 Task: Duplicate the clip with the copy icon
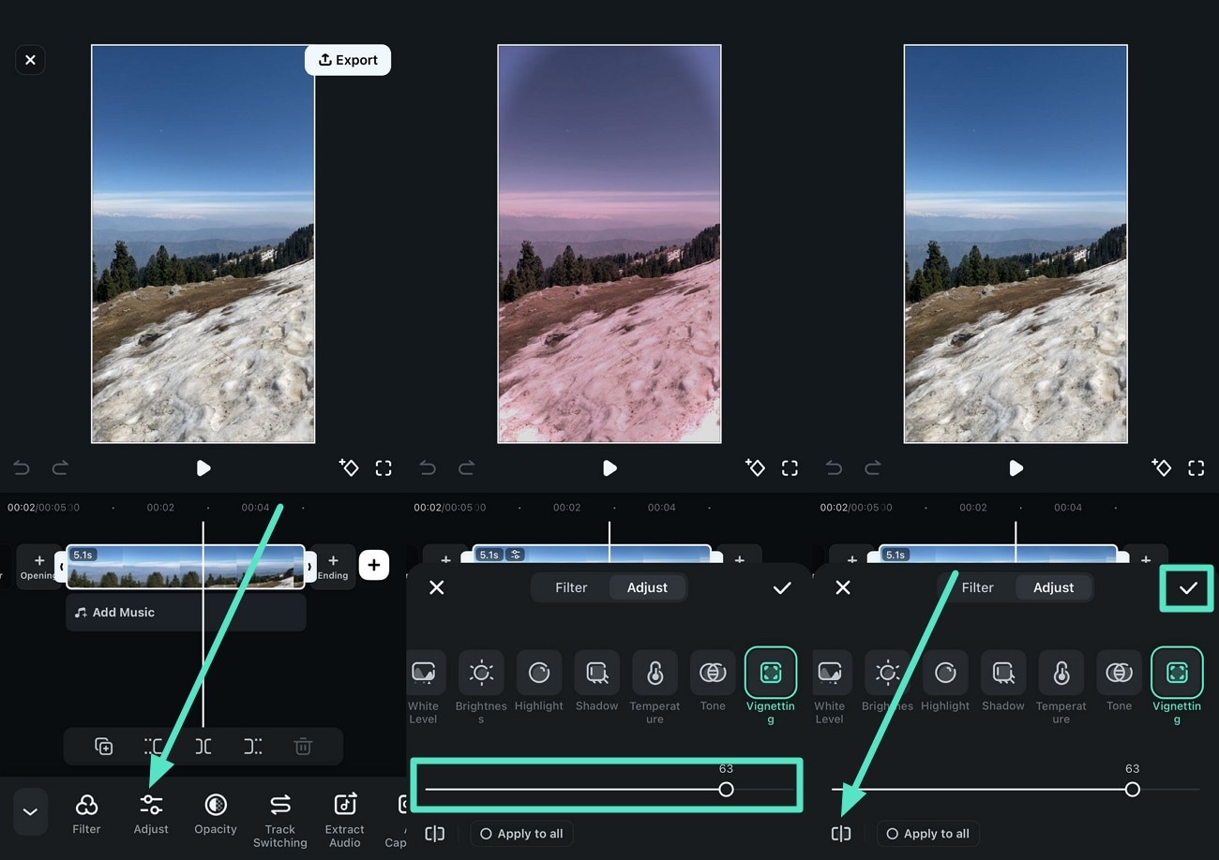click(x=104, y=747)
